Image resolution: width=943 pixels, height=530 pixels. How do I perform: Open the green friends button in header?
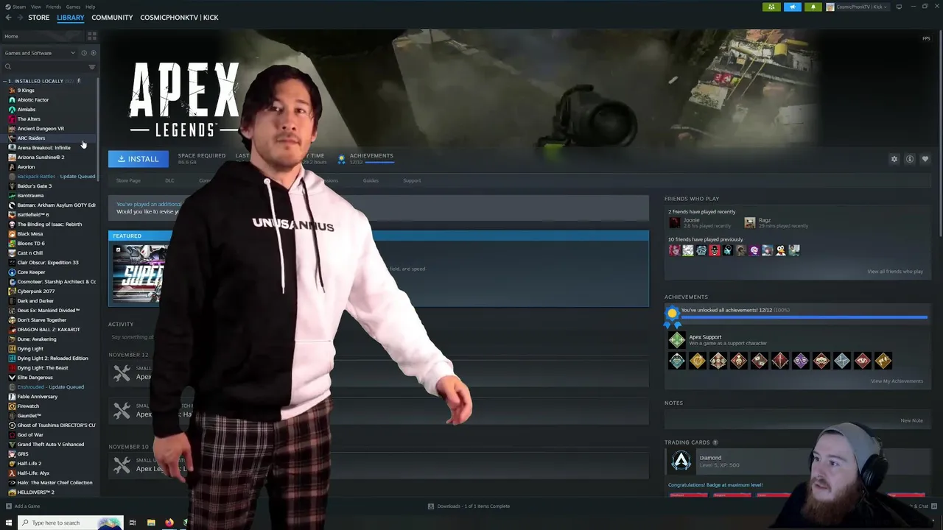(771, 7)
